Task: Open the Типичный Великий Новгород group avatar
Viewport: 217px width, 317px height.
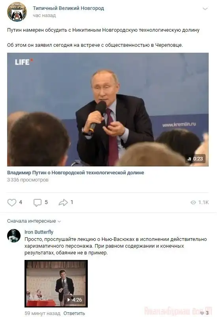Action: [x=17, y=11]
